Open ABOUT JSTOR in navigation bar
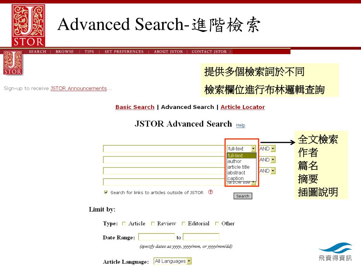This screenshot has width=361, height=270. 168,52
